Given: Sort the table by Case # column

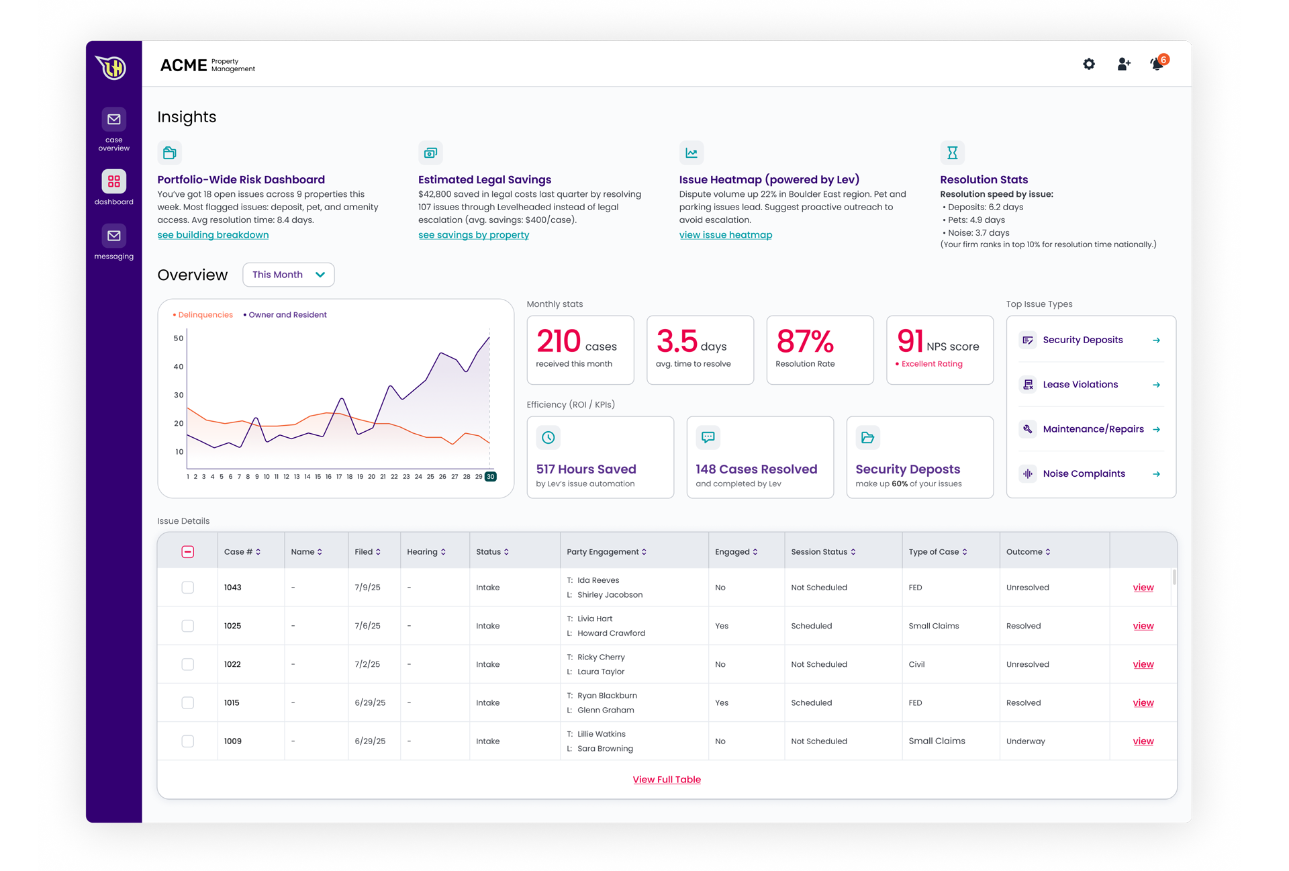Looking at the screenshot, I should [x=242, y=552].
